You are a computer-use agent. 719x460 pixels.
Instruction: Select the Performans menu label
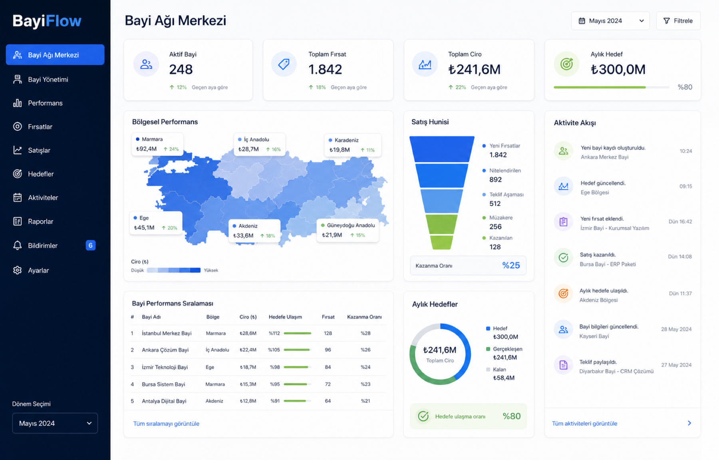[45, 103]
